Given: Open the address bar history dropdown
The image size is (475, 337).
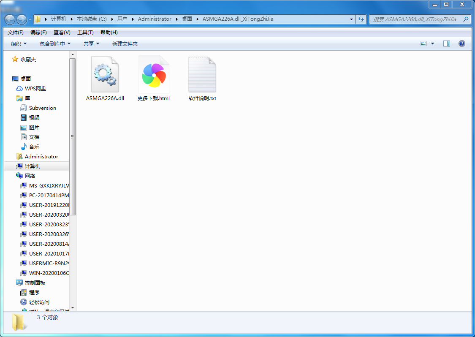Looking at the screenshot, I should pos(351,19).
